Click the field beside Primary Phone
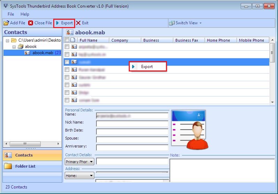Image resolution: width=278 pixels, height=194 pixels. click(132, 161)
